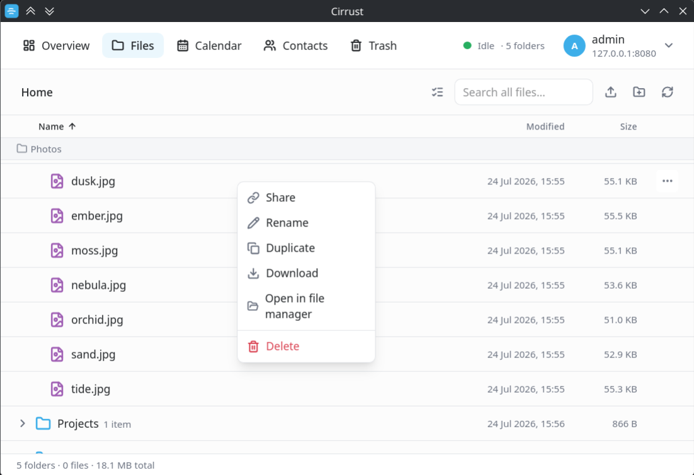Click the Photos folder sticky header row
This screenshot has height=475, width=694.
pyautogui.click(x=347, y=149)
